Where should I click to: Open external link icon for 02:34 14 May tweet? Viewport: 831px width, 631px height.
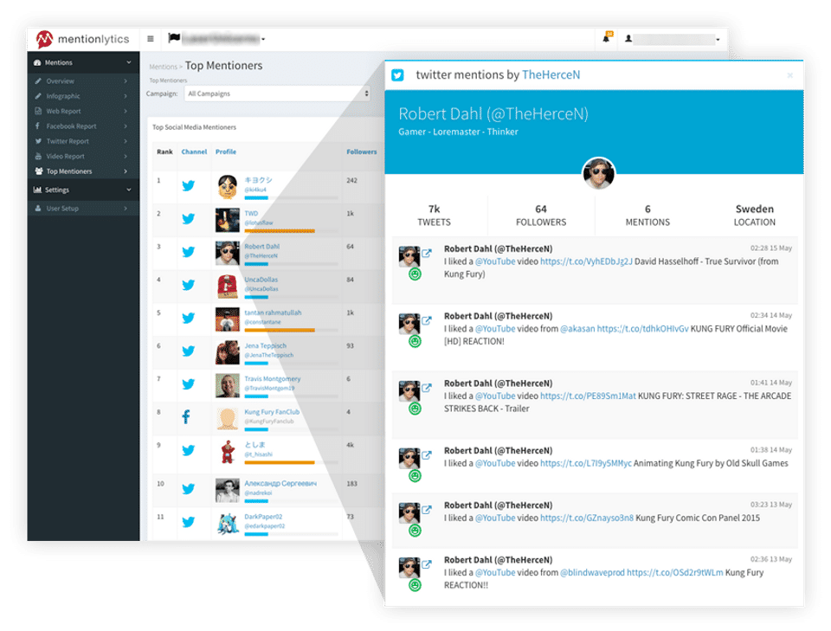(x=427, y=320)
